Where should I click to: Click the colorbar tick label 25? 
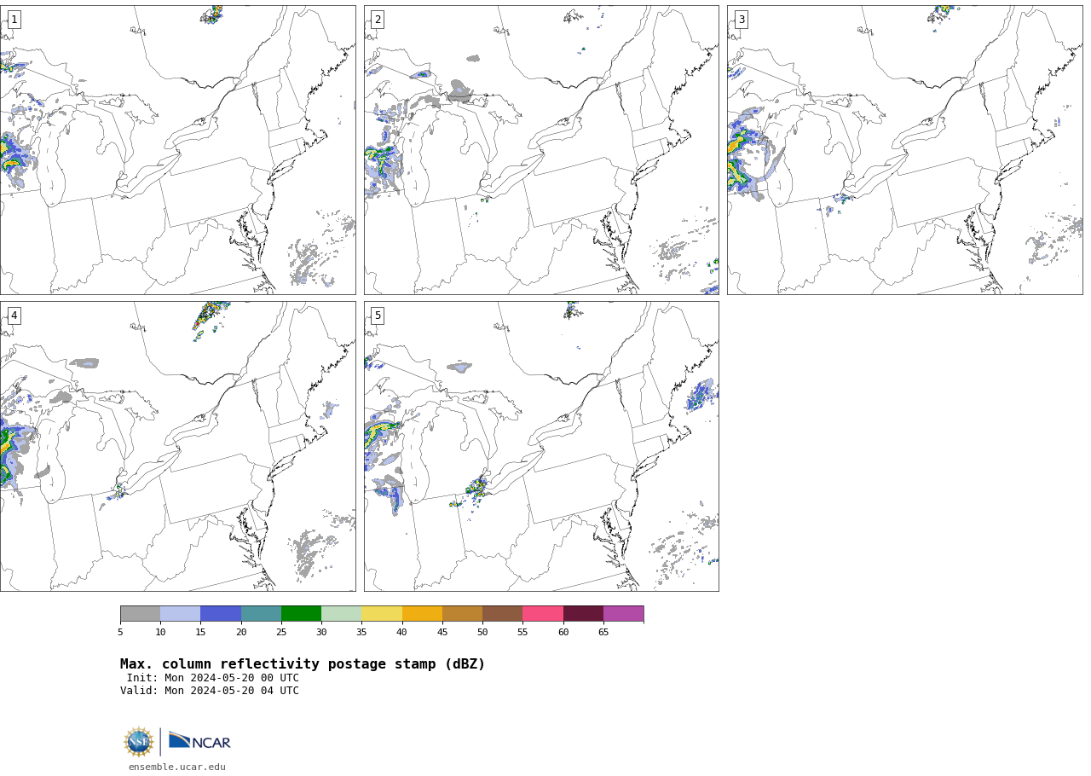coord(281,632)
